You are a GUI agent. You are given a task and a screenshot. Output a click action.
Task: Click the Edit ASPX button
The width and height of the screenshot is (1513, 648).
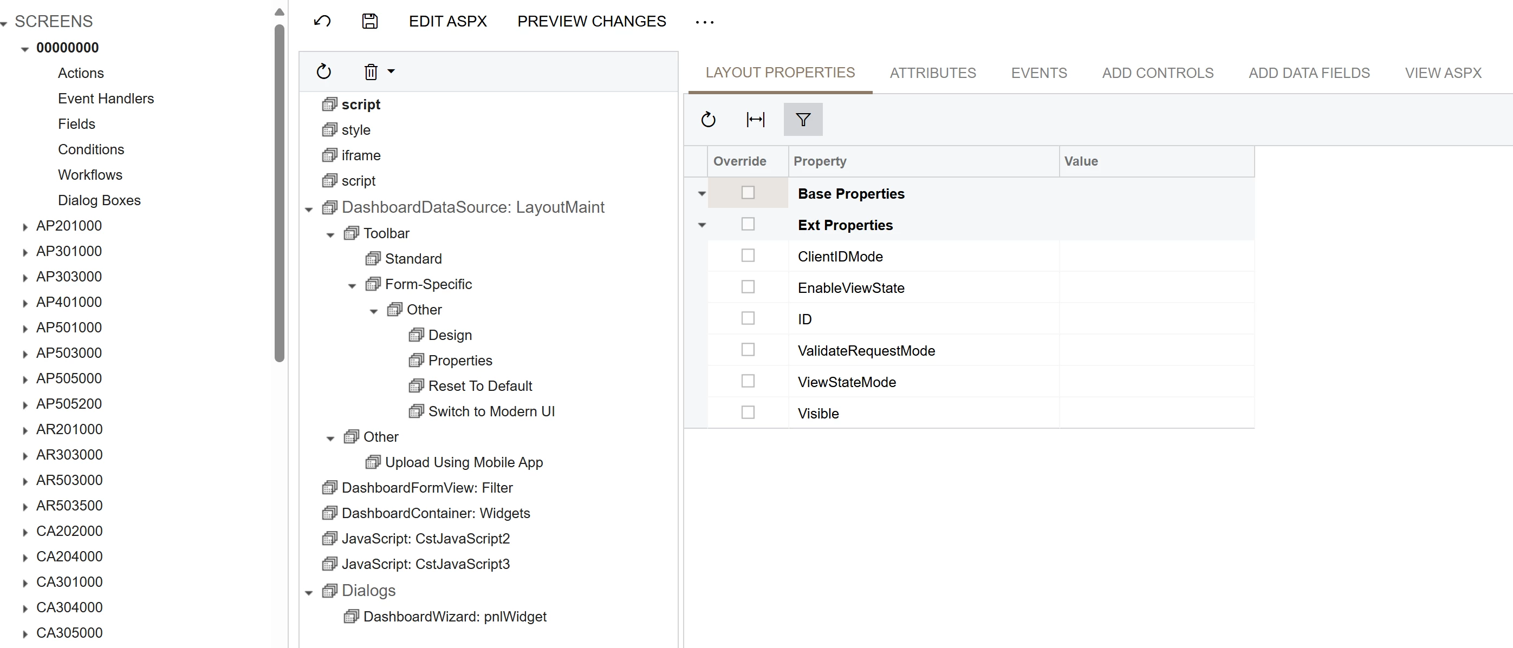point(447,22)
